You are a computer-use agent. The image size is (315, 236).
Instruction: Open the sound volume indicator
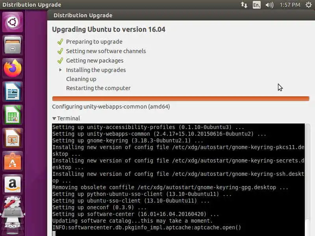click(269, 5)
